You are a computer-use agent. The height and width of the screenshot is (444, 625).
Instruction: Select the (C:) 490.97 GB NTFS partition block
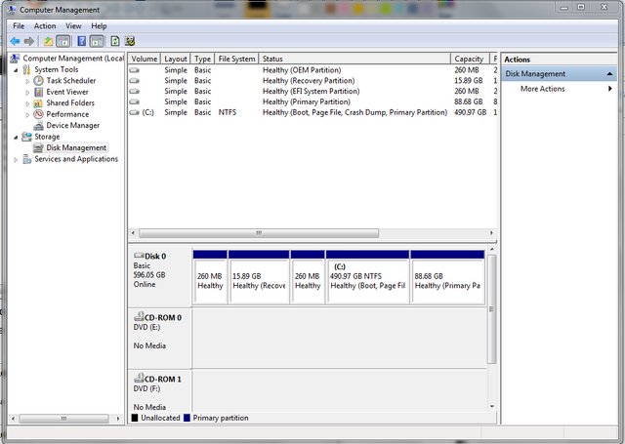tap(367, 277)
